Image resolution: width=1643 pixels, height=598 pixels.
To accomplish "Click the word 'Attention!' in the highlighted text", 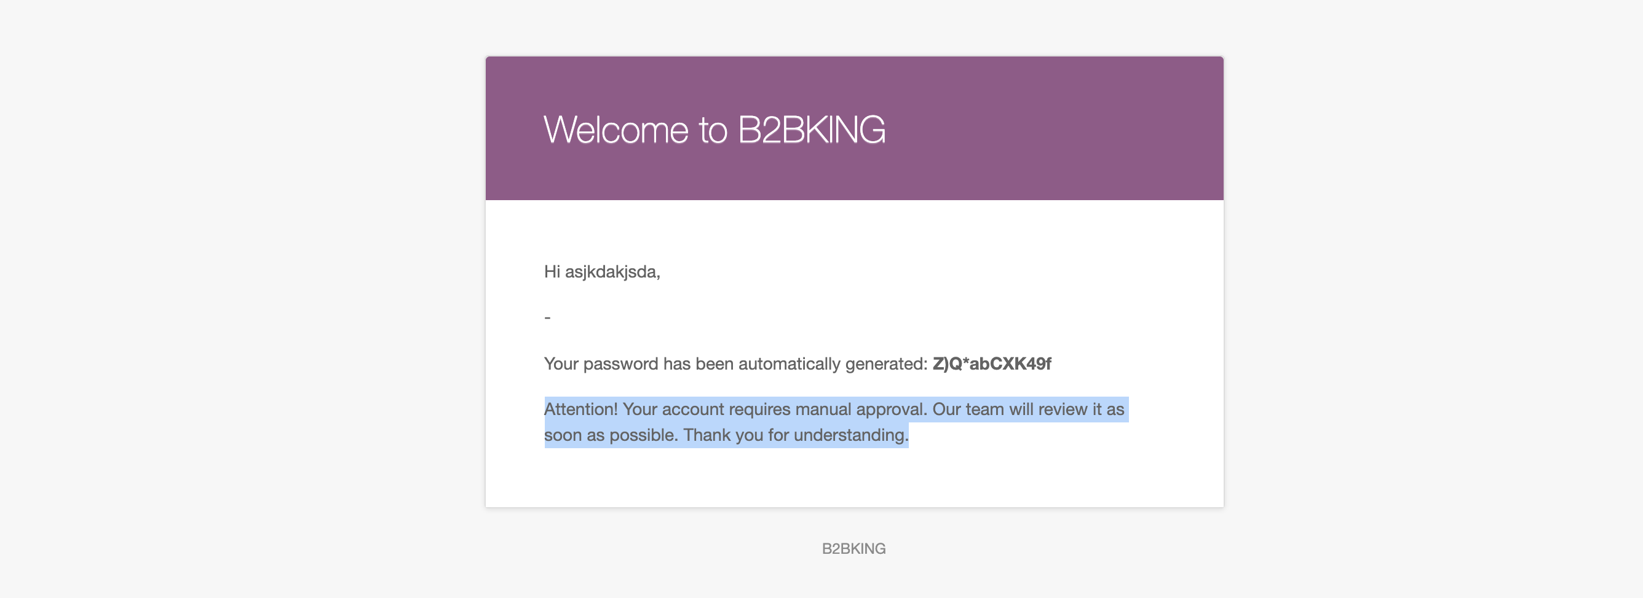I will pyautogui.click(x=580, y=409).
